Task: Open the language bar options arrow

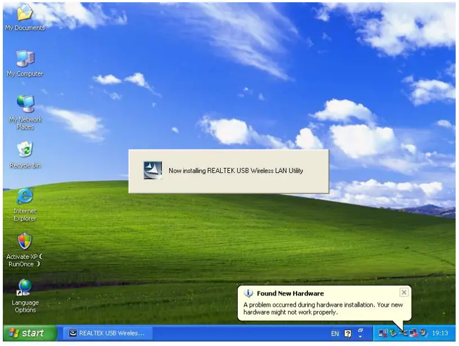Action: click(360, 336)
